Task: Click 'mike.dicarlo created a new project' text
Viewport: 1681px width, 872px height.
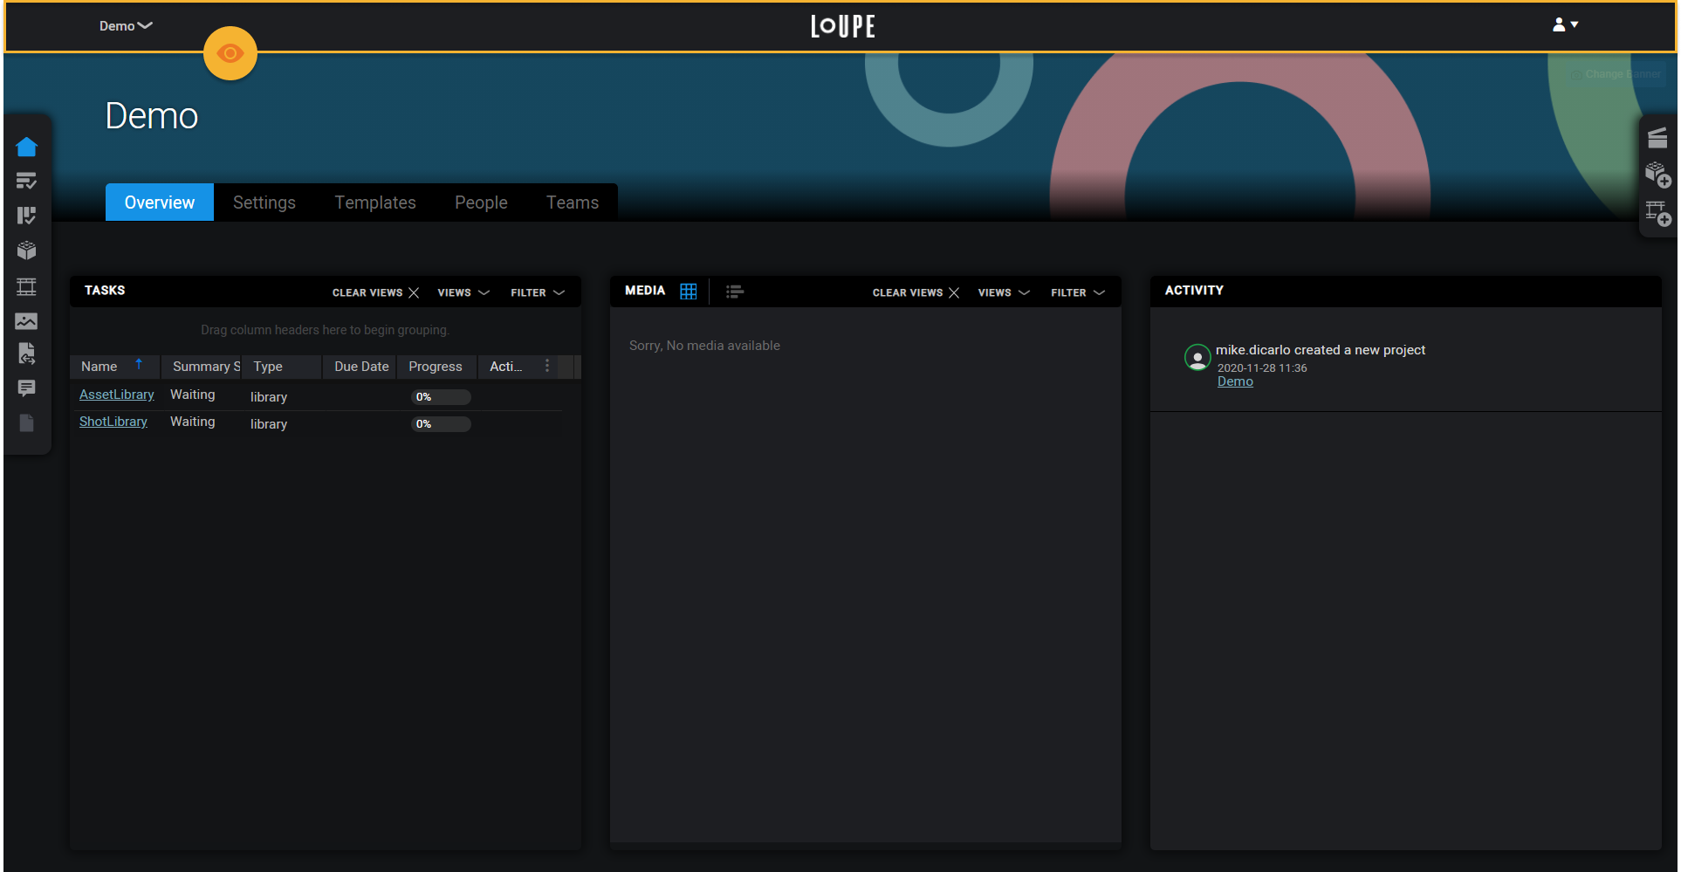Action: coord(1321,350)
